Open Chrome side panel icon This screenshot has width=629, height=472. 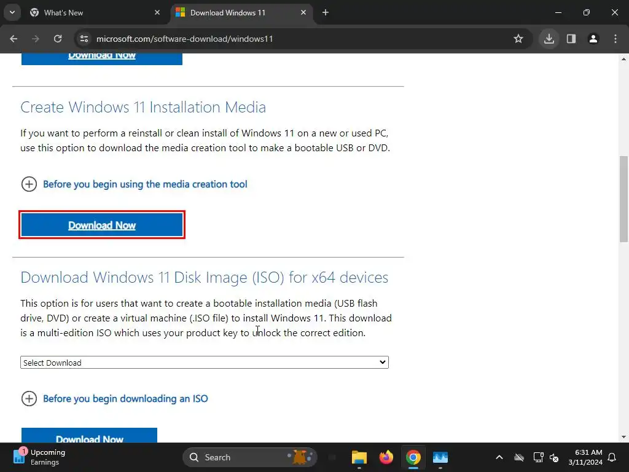click(x=571, y=39)
